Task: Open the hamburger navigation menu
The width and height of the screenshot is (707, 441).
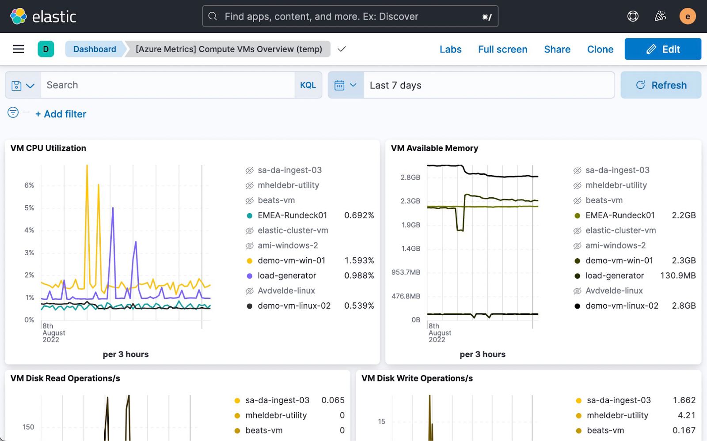Action: point(19,49)
